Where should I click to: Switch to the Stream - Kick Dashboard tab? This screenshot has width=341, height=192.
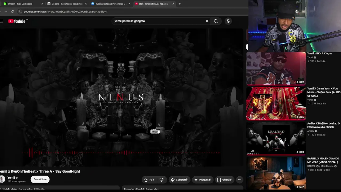click(x=23, y=4)
